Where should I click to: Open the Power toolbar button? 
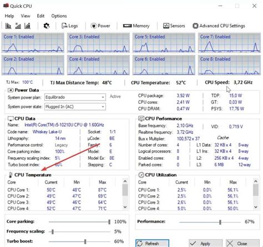[x=100, y=26]
